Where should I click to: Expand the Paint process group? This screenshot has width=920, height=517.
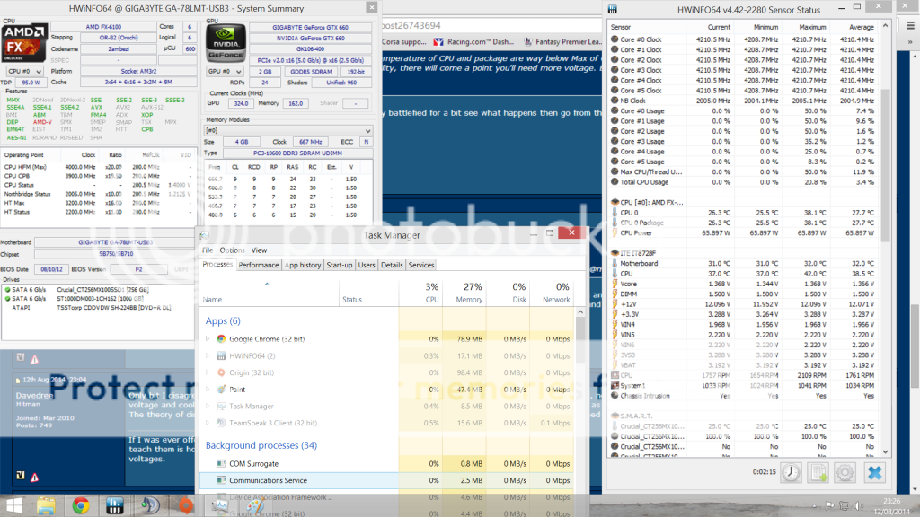208,390
